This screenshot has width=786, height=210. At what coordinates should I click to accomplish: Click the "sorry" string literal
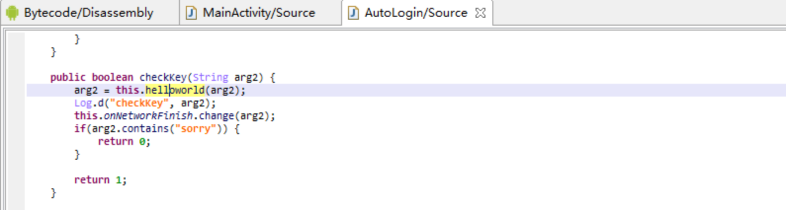pos(196,129)
